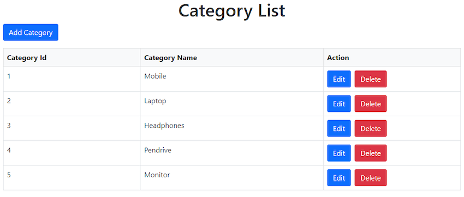Select the Category Id column header
Viewport: 464px width, 197px height.
click(x=72, y=58)
